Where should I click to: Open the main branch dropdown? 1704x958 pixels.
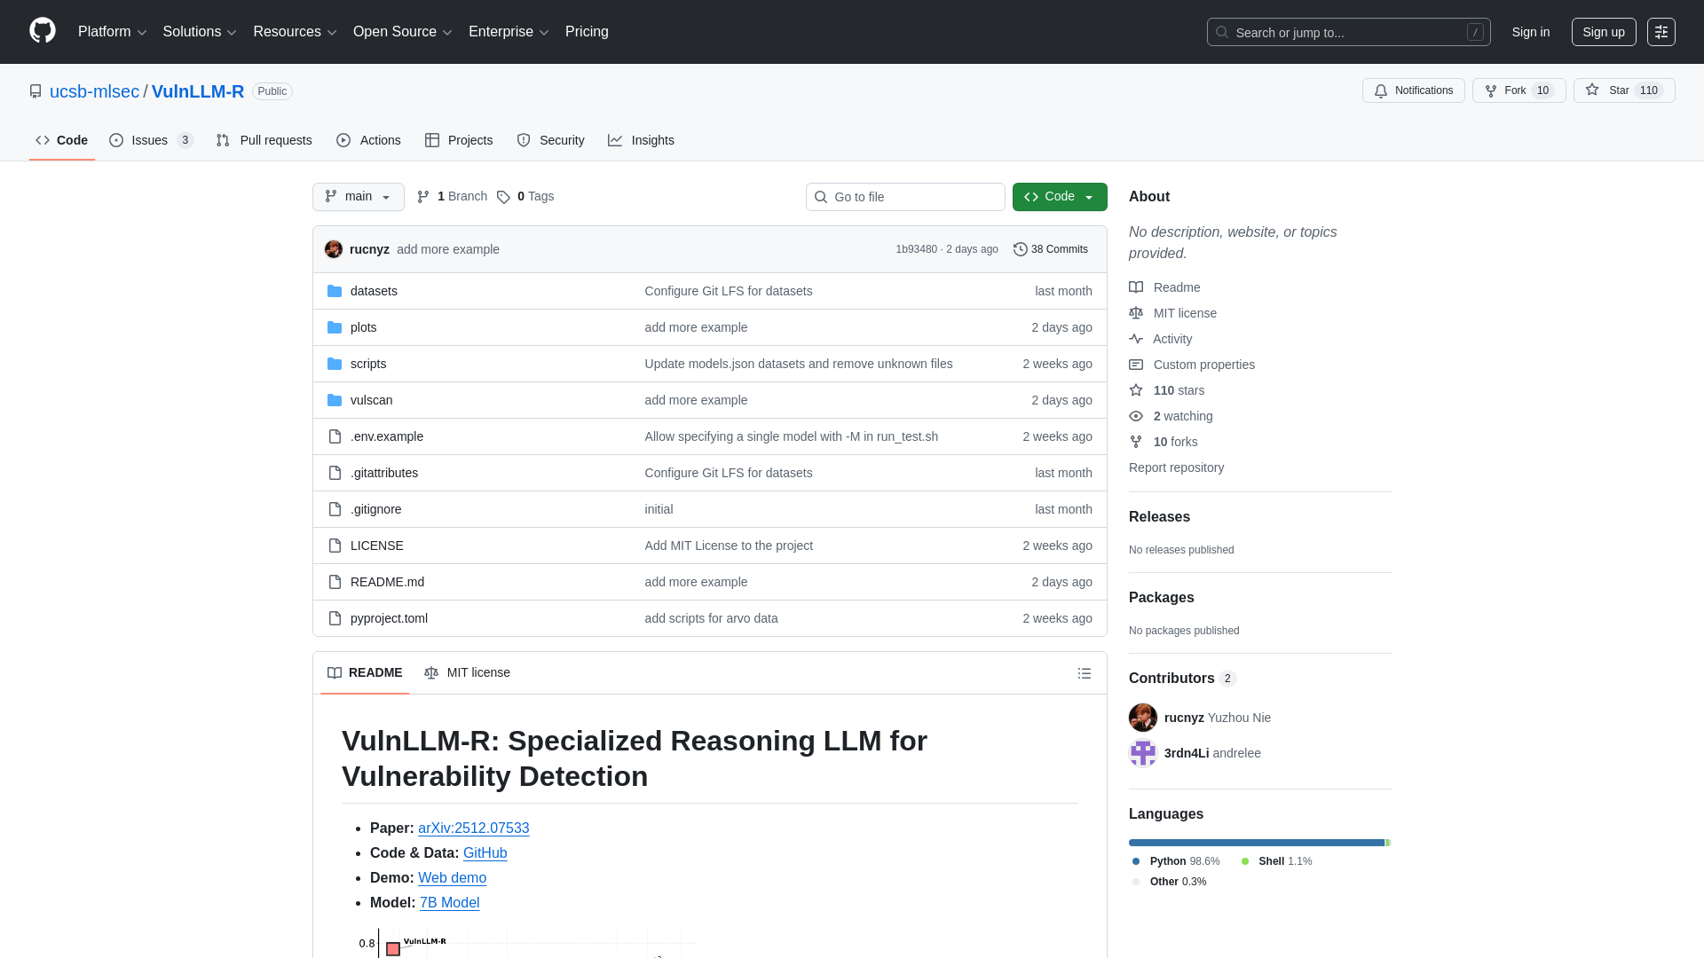click(358, 196)
